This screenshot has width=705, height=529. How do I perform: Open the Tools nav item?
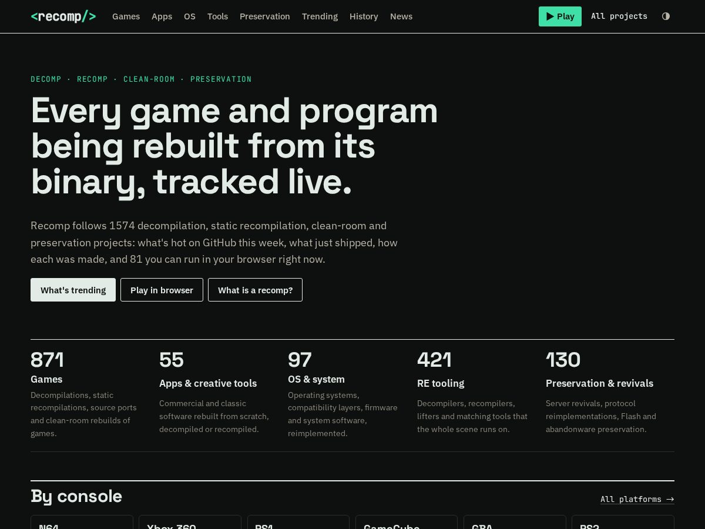click(217, 16)
